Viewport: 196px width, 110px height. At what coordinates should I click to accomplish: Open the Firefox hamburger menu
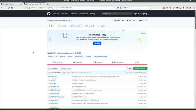tap(194, 8)
